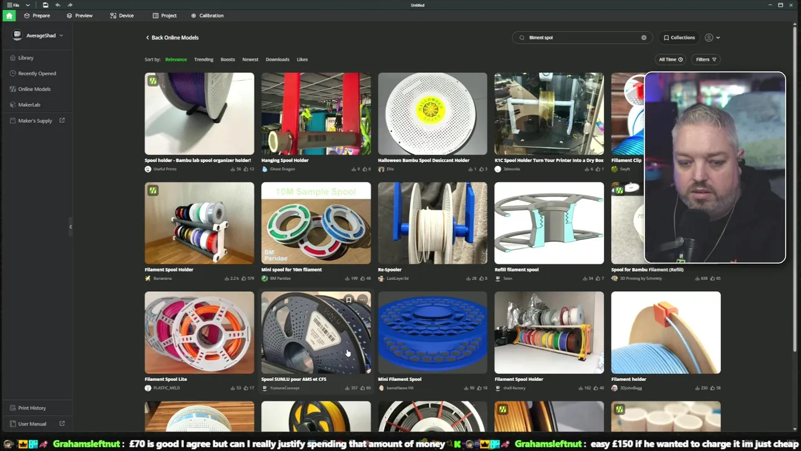This screenshot has height=451, width=801.
Task: Switch to the Preview tab
Action: (79, 16)
